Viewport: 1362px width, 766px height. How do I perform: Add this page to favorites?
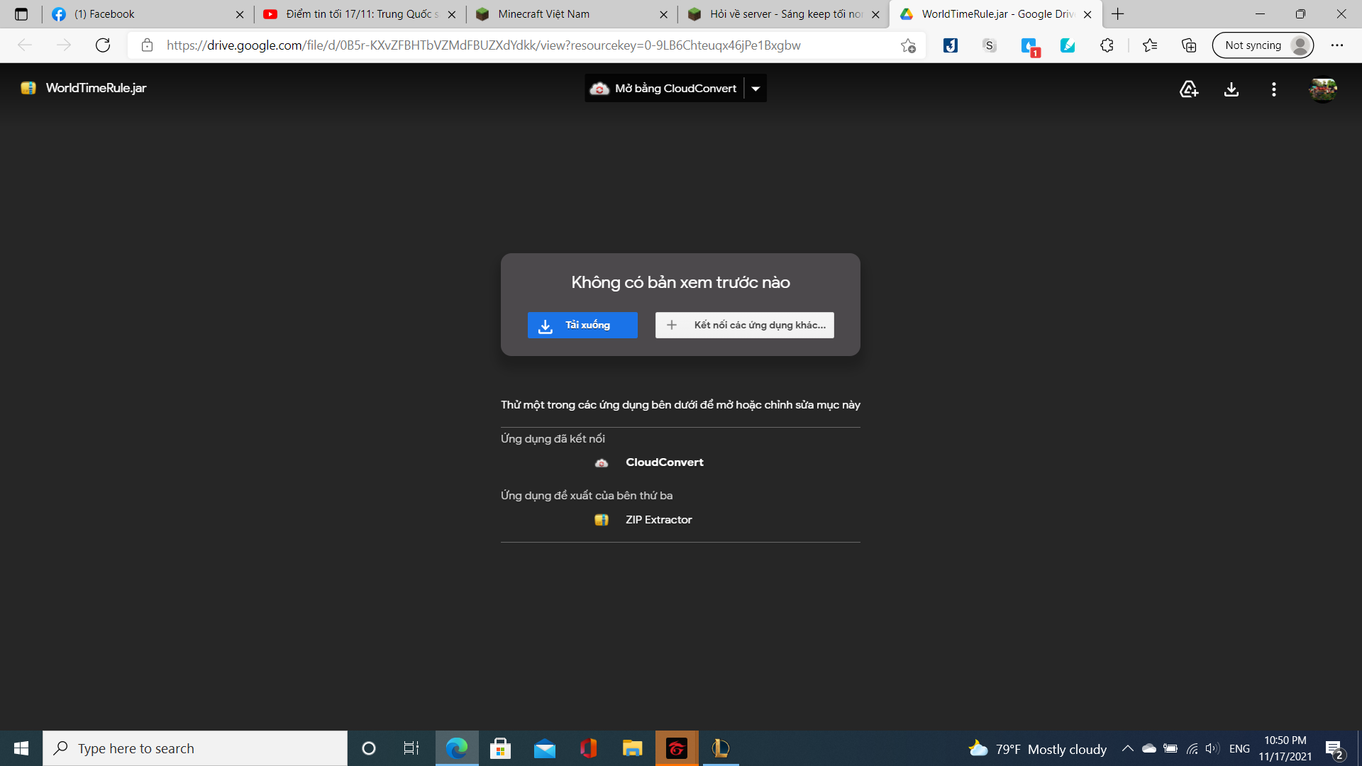coord(908,45)
